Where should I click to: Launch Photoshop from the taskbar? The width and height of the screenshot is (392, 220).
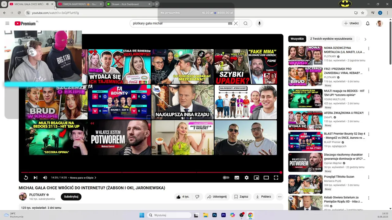tap(214, 215)
